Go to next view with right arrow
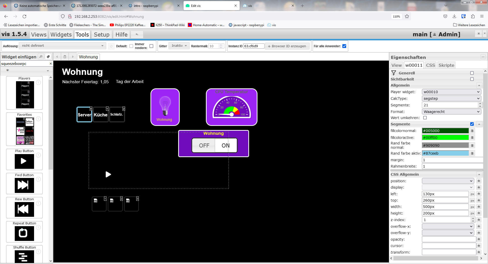488x264 pixels. [73, 57]
